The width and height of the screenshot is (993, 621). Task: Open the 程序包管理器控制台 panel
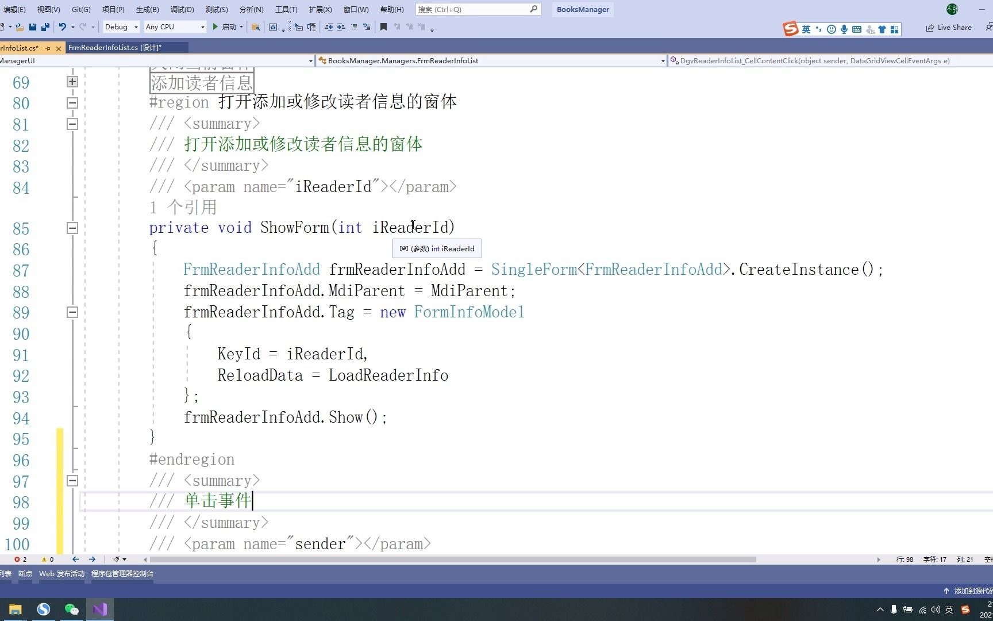click(122, 573)
